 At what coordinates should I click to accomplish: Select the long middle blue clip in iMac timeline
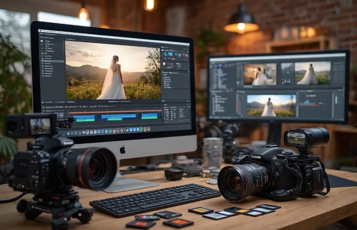coord(118,116)
